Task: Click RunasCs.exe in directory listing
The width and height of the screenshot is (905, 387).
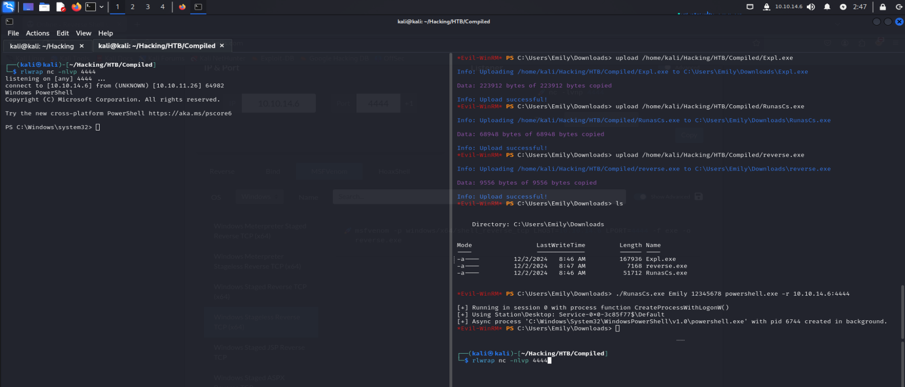Action: (x=667, y=273)
